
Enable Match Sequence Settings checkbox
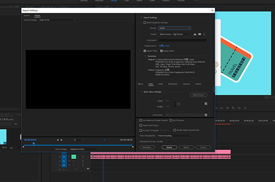[x=144, y=22]
